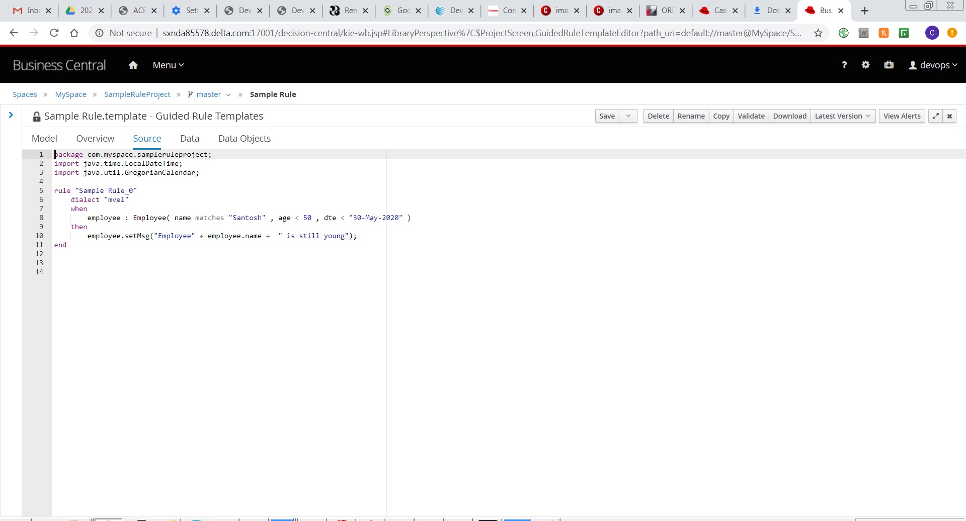This screenshot has width=966, height=521.
Task: Click the Delete button
Action: click(x=658, y=116)
